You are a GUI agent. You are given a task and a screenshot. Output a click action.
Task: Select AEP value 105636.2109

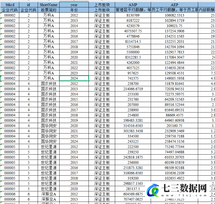point(174,173)
